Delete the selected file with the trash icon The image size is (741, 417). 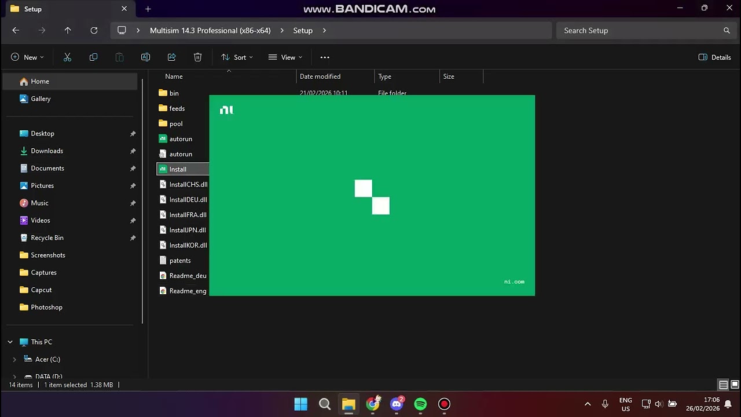point(197,57)
